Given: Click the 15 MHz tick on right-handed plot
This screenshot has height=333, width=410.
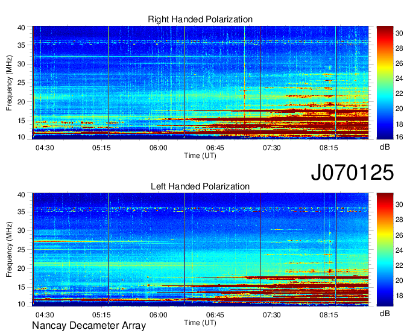Looking at the screenshot, I should (21, 121).
